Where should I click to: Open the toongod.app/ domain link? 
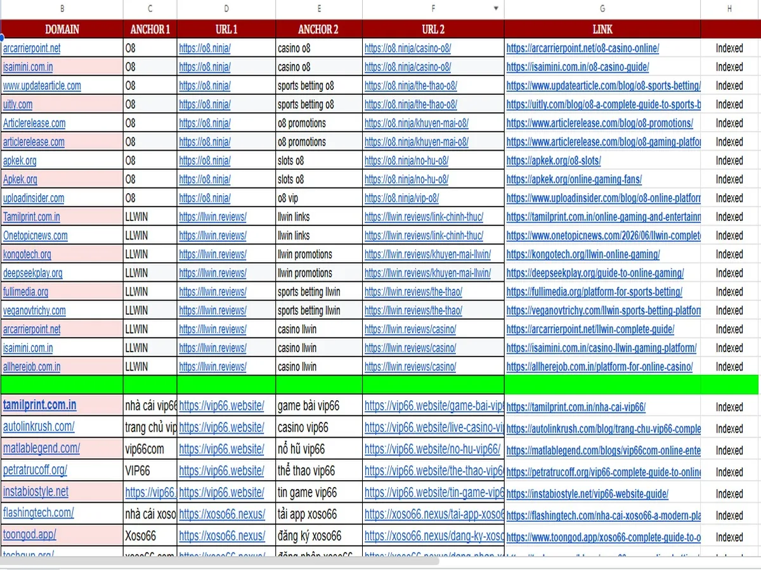pyautogui.click(x=29, y=535)
